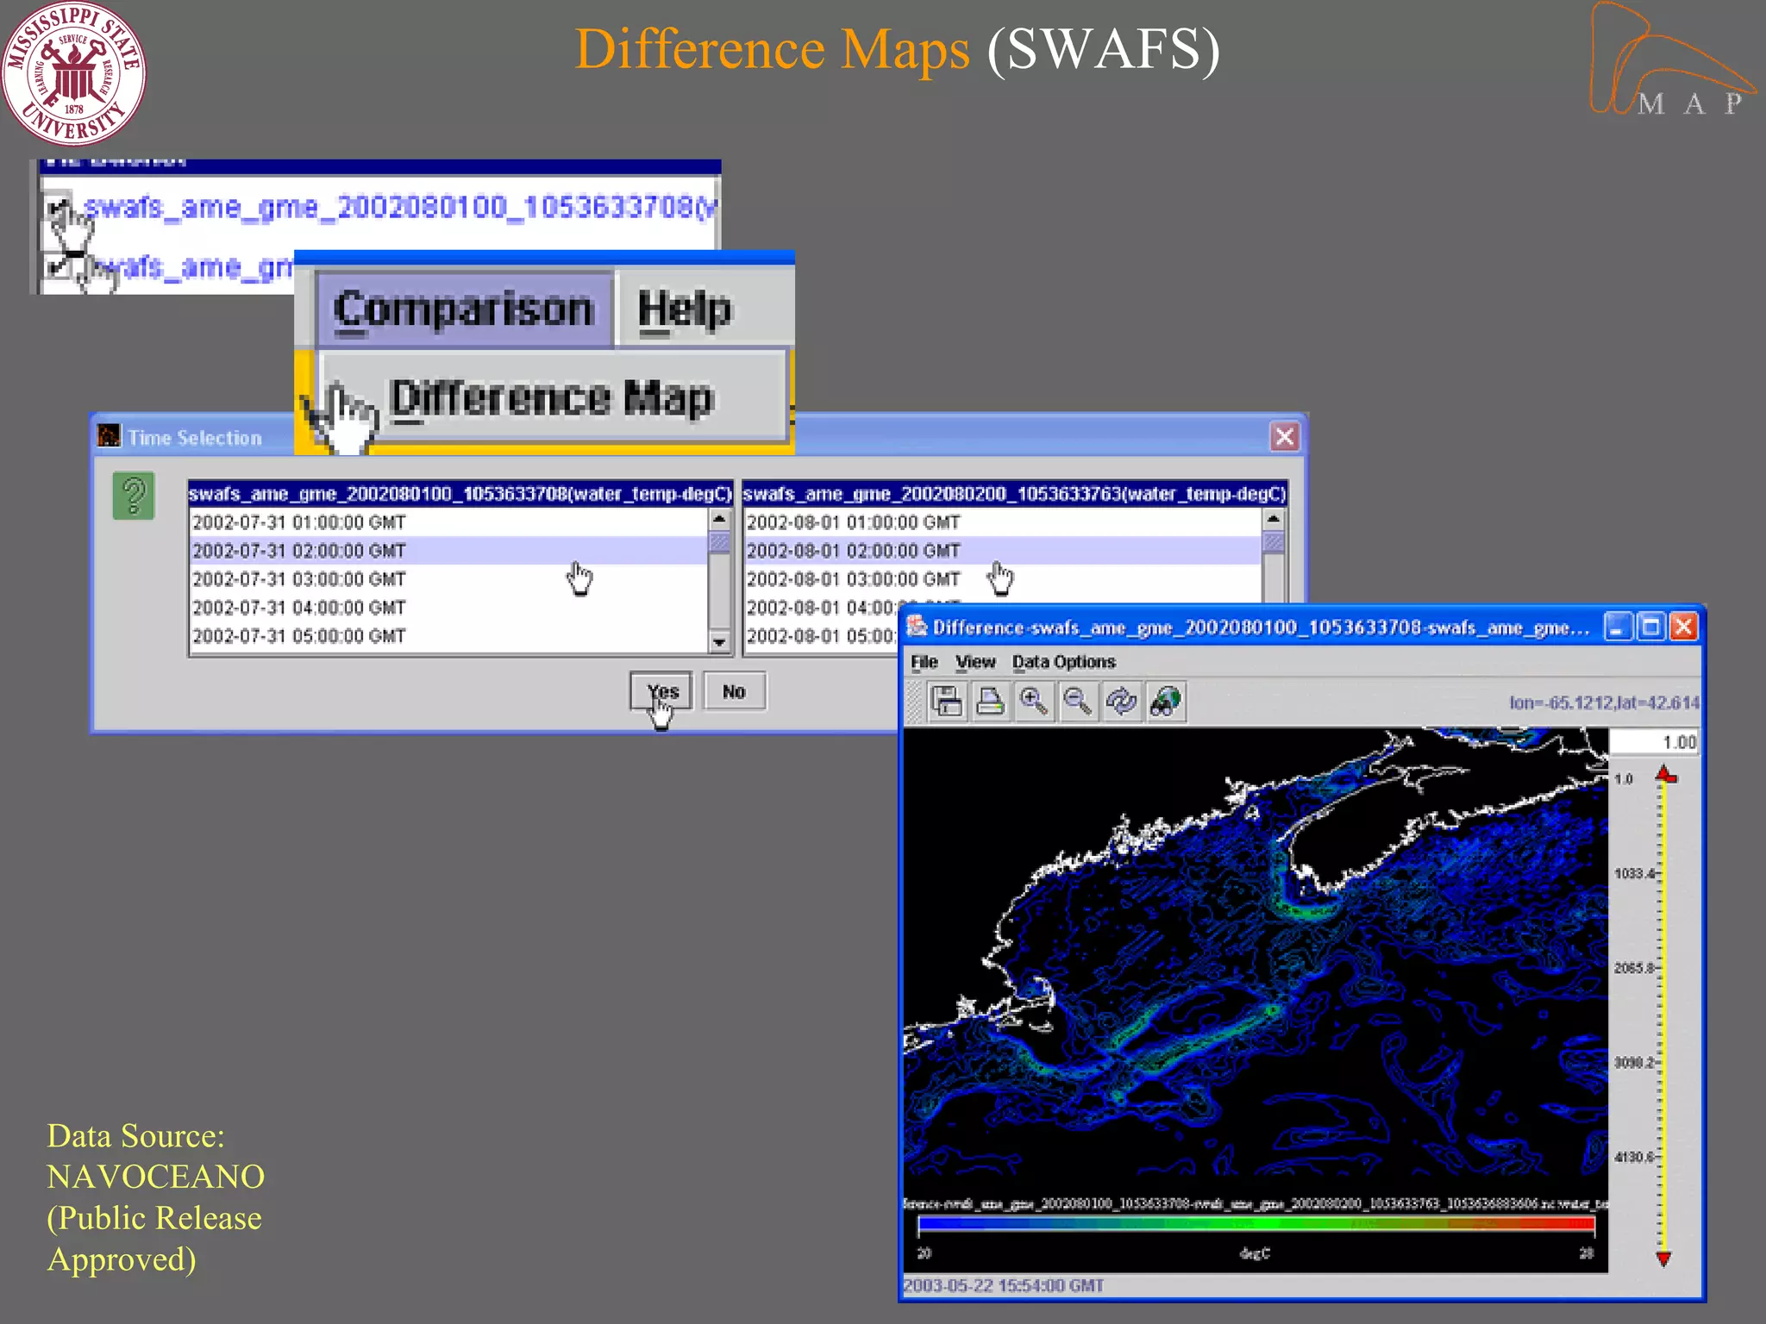Image resolution: width=1766 pixels, height=1324 pixels.
Task: Select 2002-07-31 03:00:00 GMT in left list
Action: [448, 579]
